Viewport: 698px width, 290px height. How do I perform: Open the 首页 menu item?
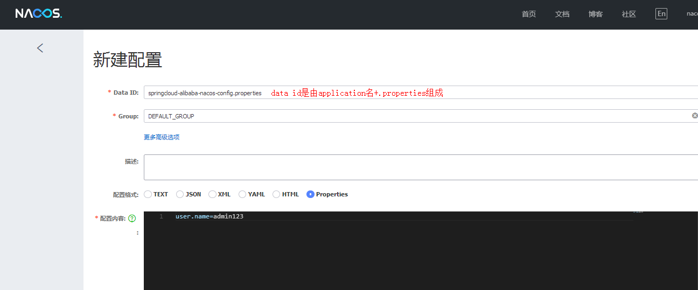pos(529,15)
